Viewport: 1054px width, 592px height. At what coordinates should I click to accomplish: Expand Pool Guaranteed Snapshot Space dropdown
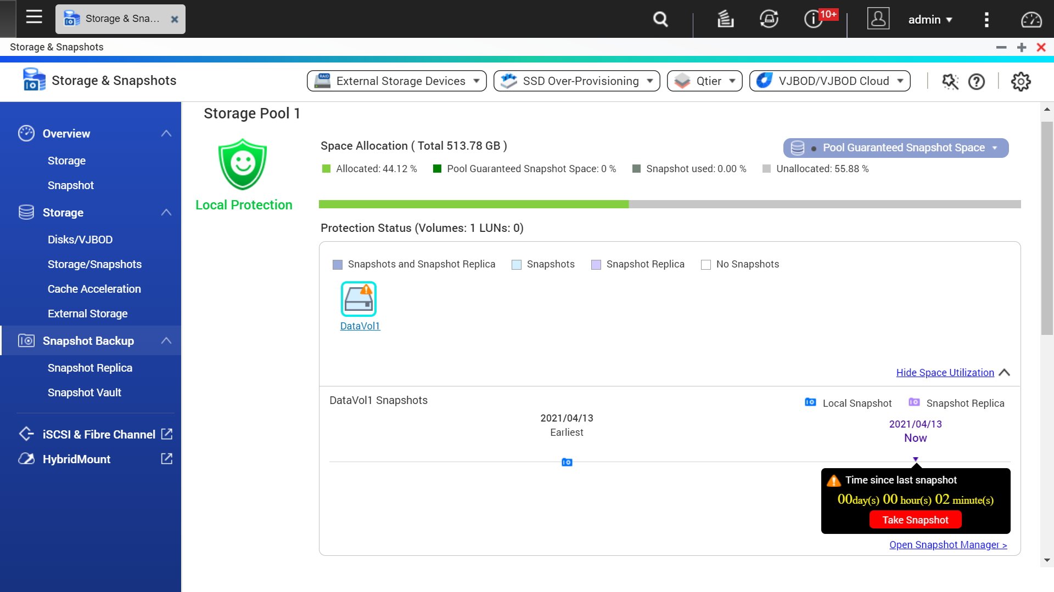997,148
